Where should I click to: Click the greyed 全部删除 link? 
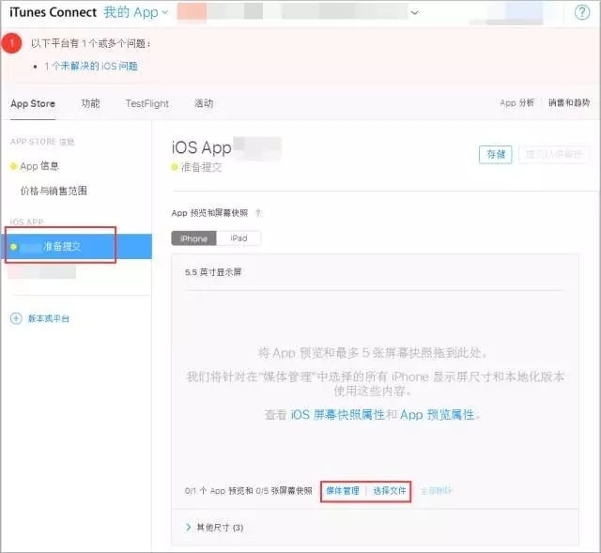click(436, 490)
